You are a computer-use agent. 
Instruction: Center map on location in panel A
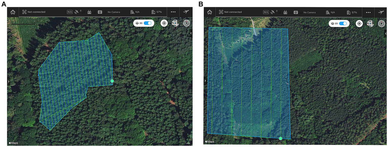click(x=164, y=23)
